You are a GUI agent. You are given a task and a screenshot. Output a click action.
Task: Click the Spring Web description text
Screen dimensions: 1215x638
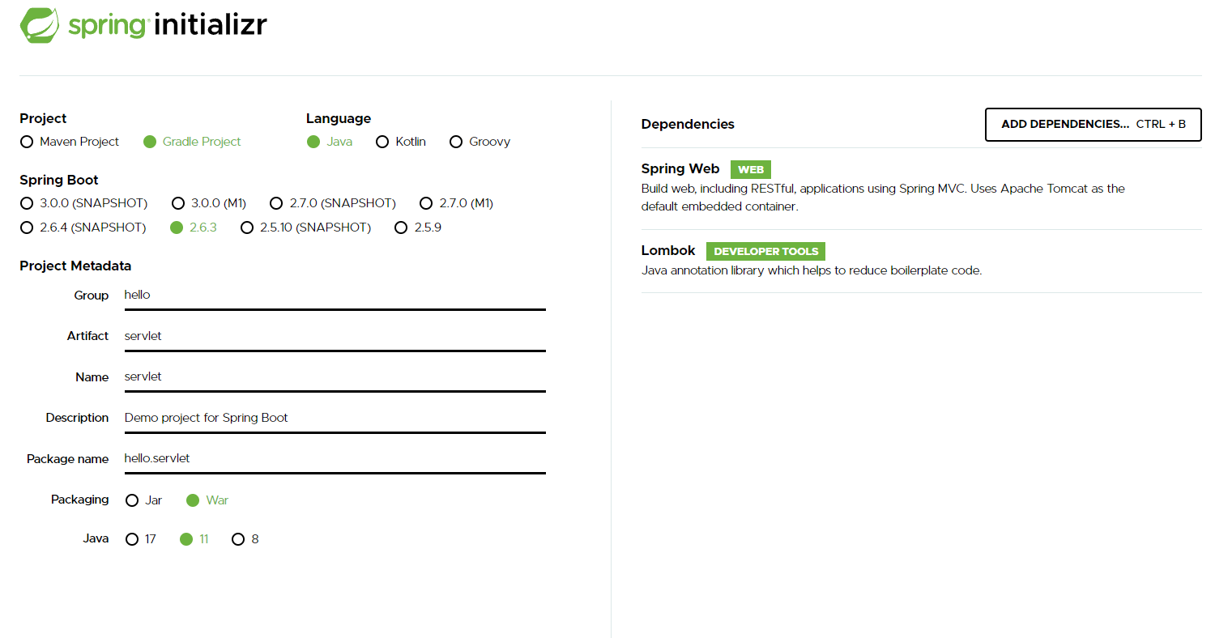883,198
